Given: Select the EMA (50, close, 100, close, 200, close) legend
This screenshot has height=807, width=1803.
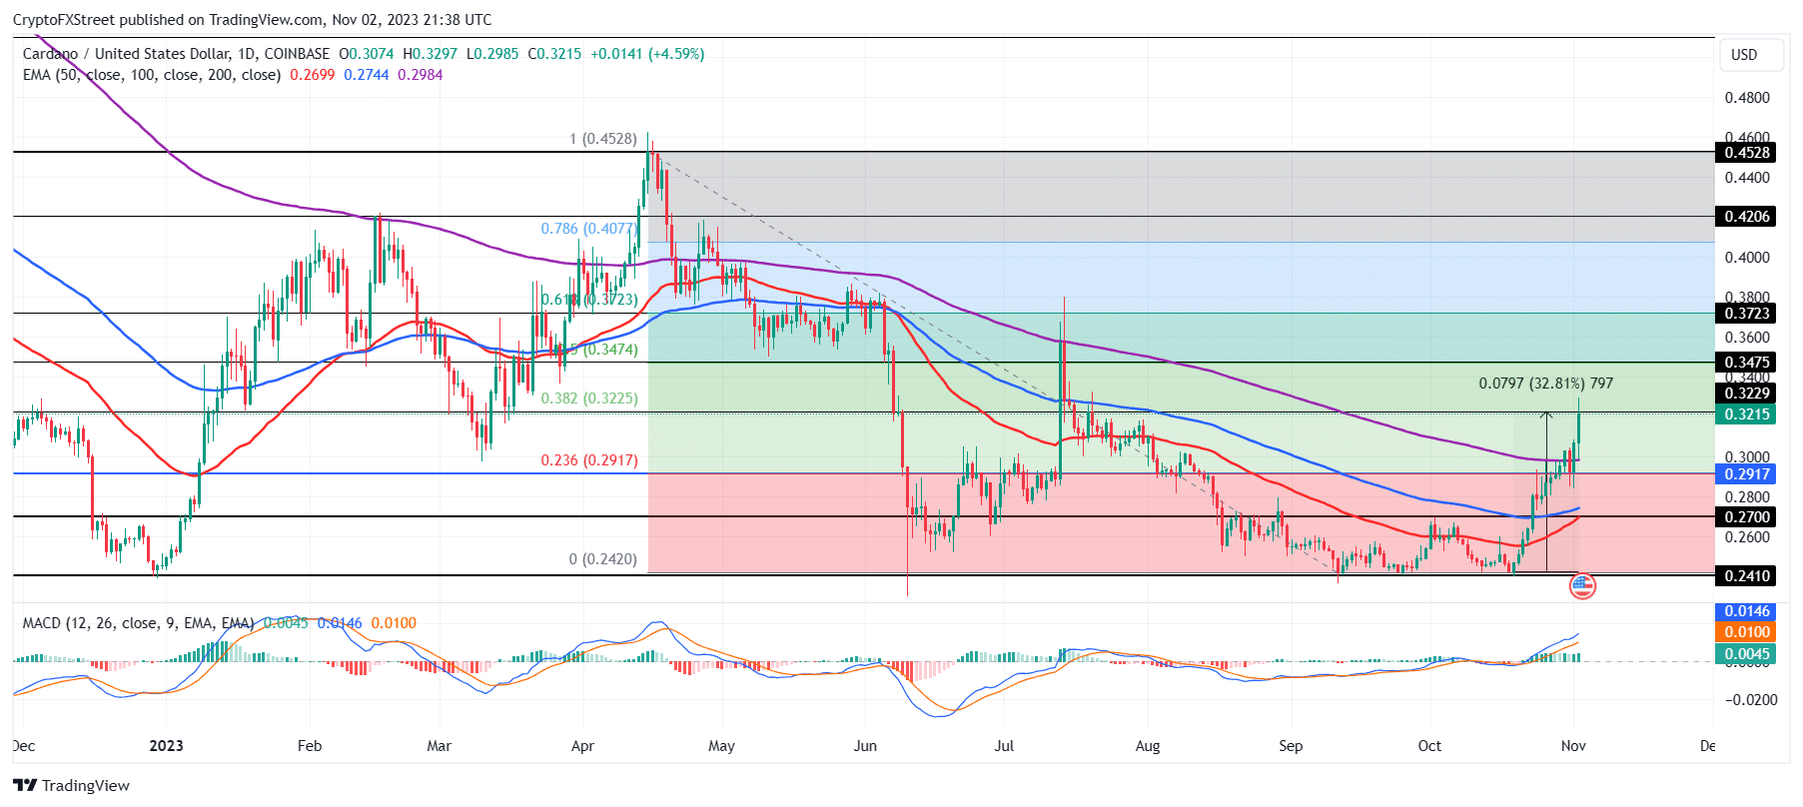Looking at the screenshot, I should (152, 75).
